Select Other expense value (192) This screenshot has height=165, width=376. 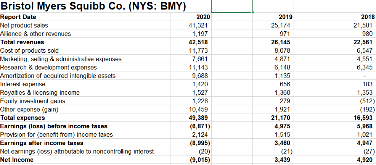pos(367,110)
